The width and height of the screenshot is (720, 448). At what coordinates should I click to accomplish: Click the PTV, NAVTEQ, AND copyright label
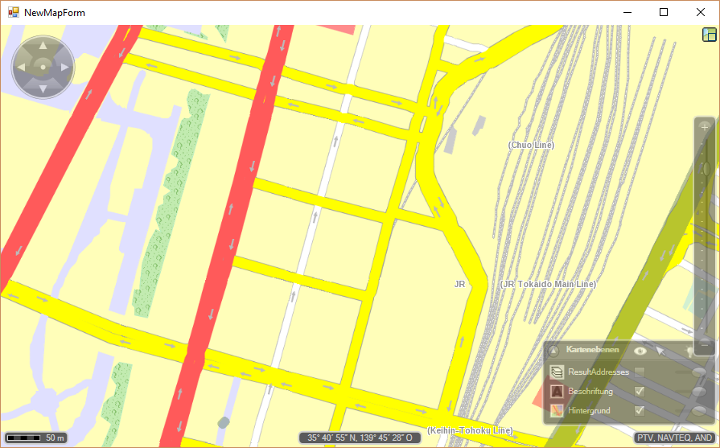674,438
